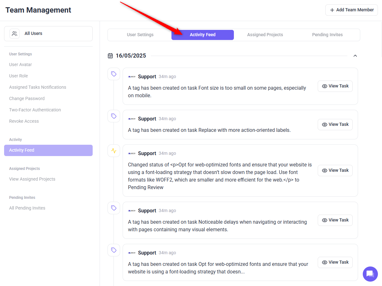View task for the font size tag entry
Image resolution: width=382 pixels, height=286 pixels.
point(335,86)
